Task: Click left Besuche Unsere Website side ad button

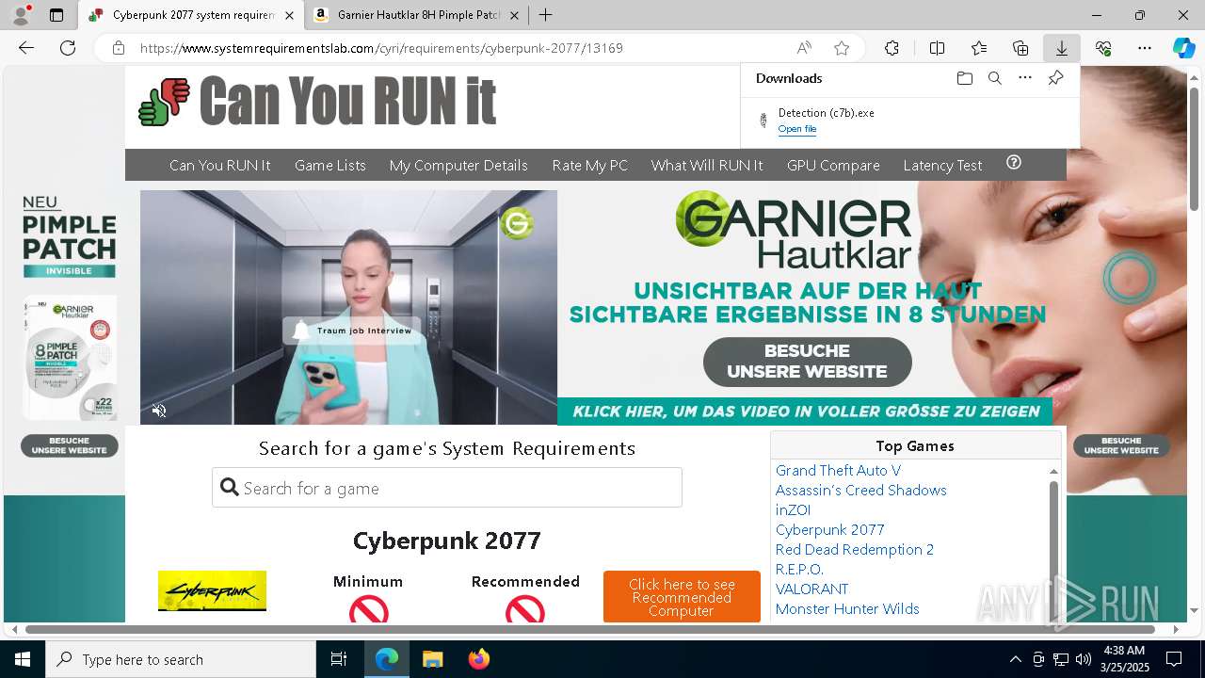Action: click(70, 445)
